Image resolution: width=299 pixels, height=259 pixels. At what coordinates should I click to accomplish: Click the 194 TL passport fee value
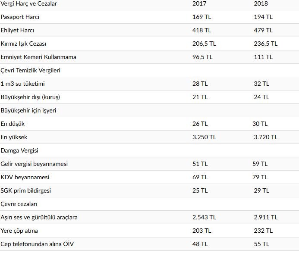263,17
